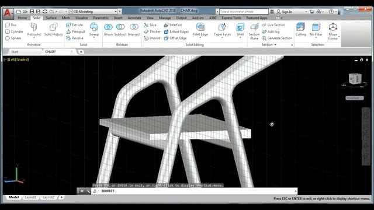Select the Thicken tool

pos(153,32)
